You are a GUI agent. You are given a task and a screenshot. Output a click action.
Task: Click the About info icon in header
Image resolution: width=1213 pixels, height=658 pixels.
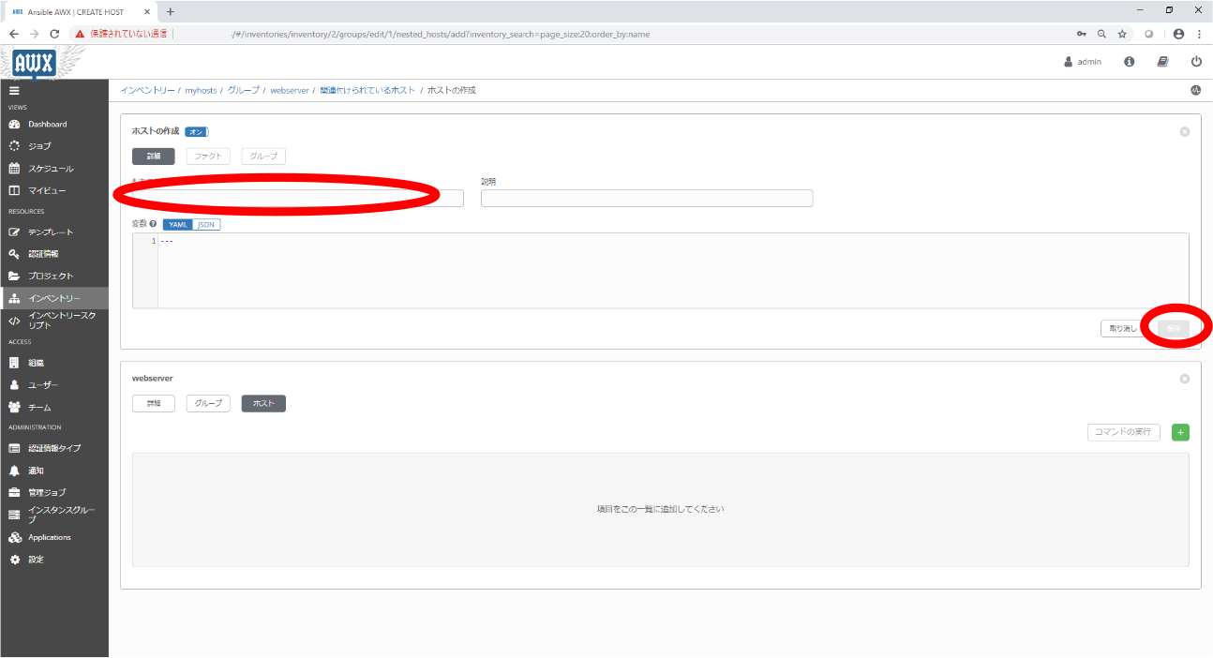(x=1129, y=61)
